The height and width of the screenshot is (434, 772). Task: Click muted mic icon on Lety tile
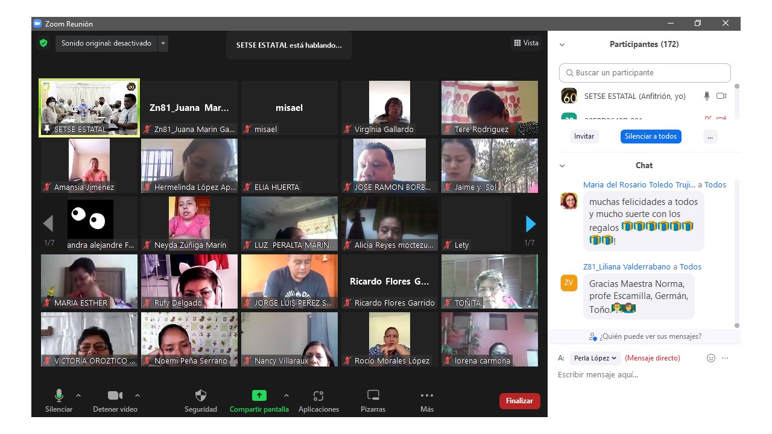[x=447, y=245]
